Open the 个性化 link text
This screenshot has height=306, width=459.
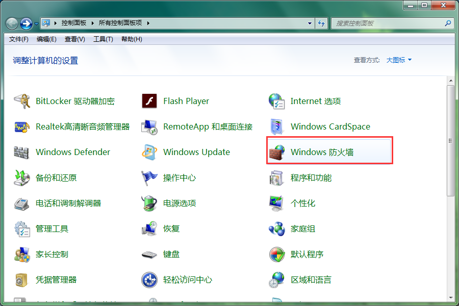[302, 203]
